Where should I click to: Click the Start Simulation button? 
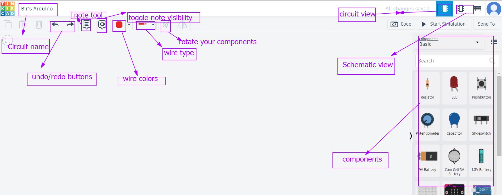pos(444,24)
